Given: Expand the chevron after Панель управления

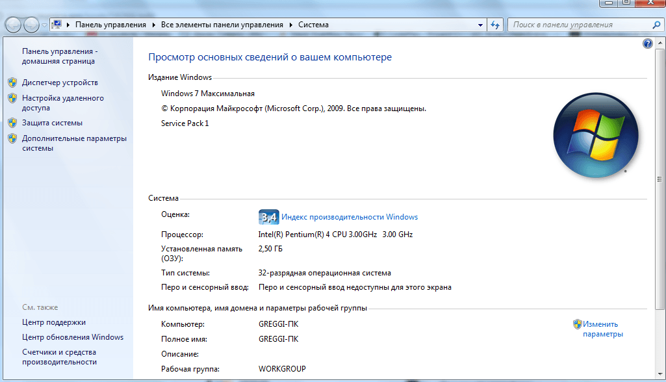Looking at the screenshot, I should pos(153,25).
